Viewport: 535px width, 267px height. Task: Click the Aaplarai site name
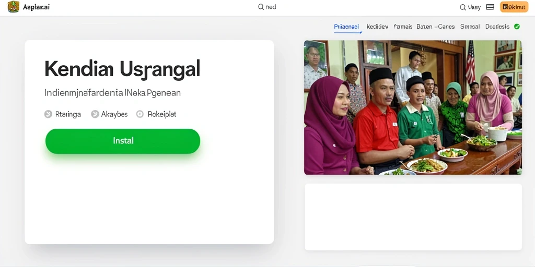pyautogui.click(x=36, y=7)
